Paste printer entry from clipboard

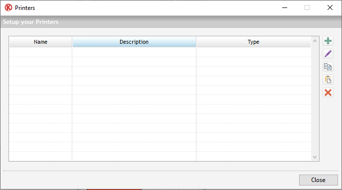(x=328, y=80)
